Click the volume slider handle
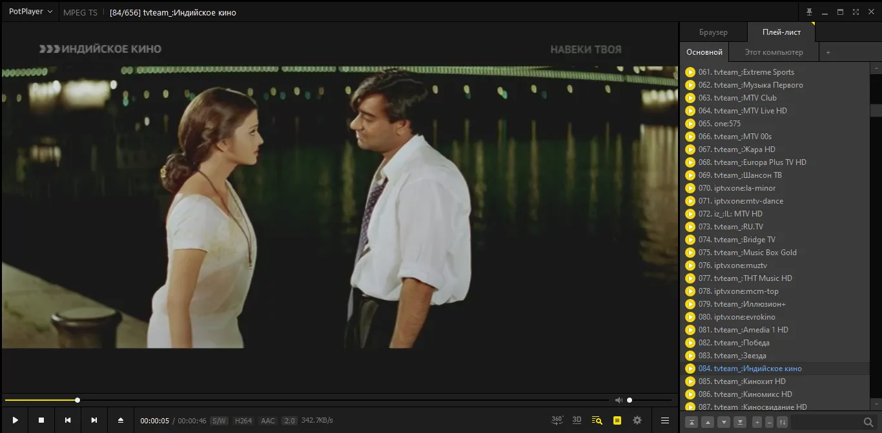 (x=630, y=400)
